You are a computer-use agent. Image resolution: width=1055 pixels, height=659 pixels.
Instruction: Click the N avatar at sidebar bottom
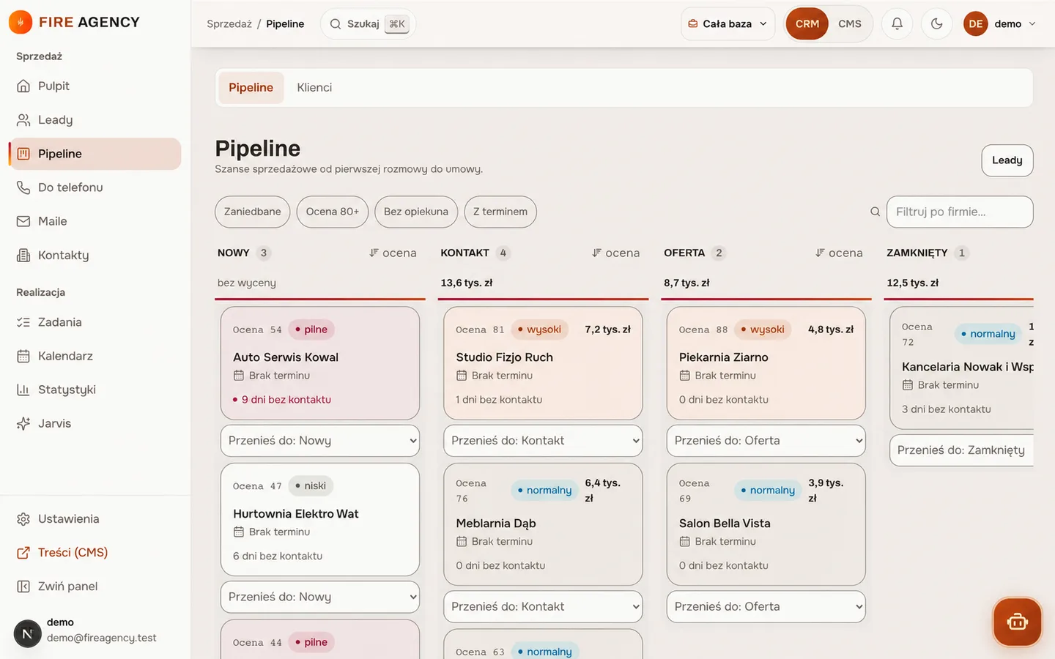[28, 633]
